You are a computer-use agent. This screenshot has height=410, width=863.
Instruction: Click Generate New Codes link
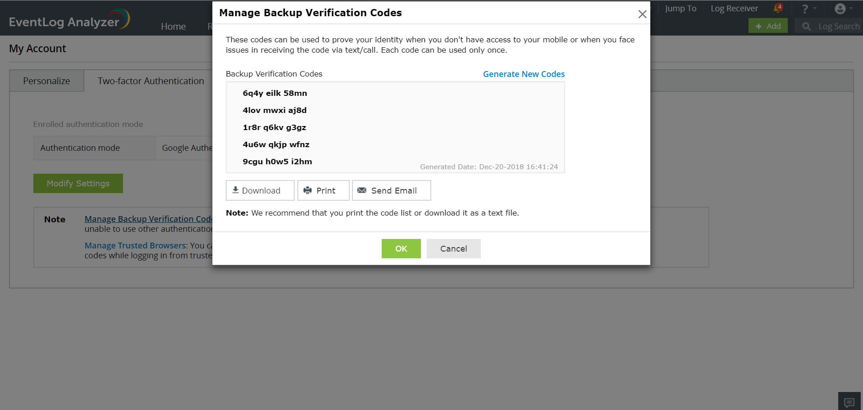(524, 74)
